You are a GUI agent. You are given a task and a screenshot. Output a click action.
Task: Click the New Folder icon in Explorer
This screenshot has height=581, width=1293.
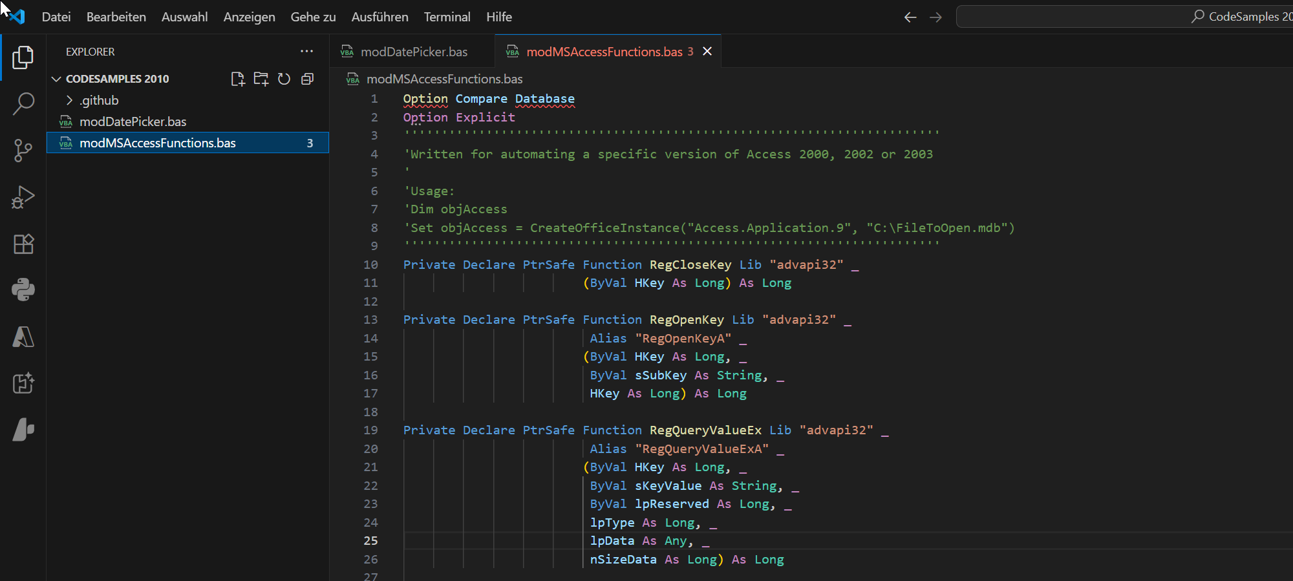[261, 79]
